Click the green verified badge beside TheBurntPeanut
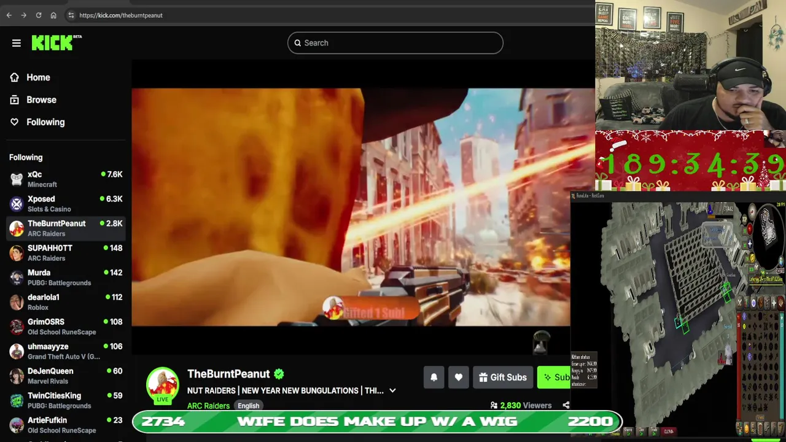This screenshot has width=786, height=442. coord(279,374)
